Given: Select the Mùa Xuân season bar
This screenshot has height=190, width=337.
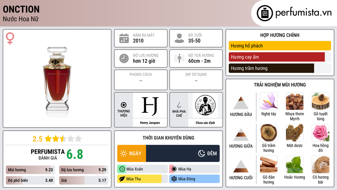Looking at the screenshot, I should (142, 169).
